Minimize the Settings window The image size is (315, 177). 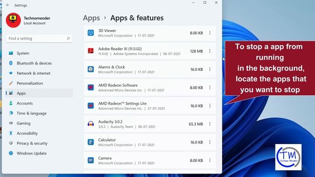click(193, 2)
